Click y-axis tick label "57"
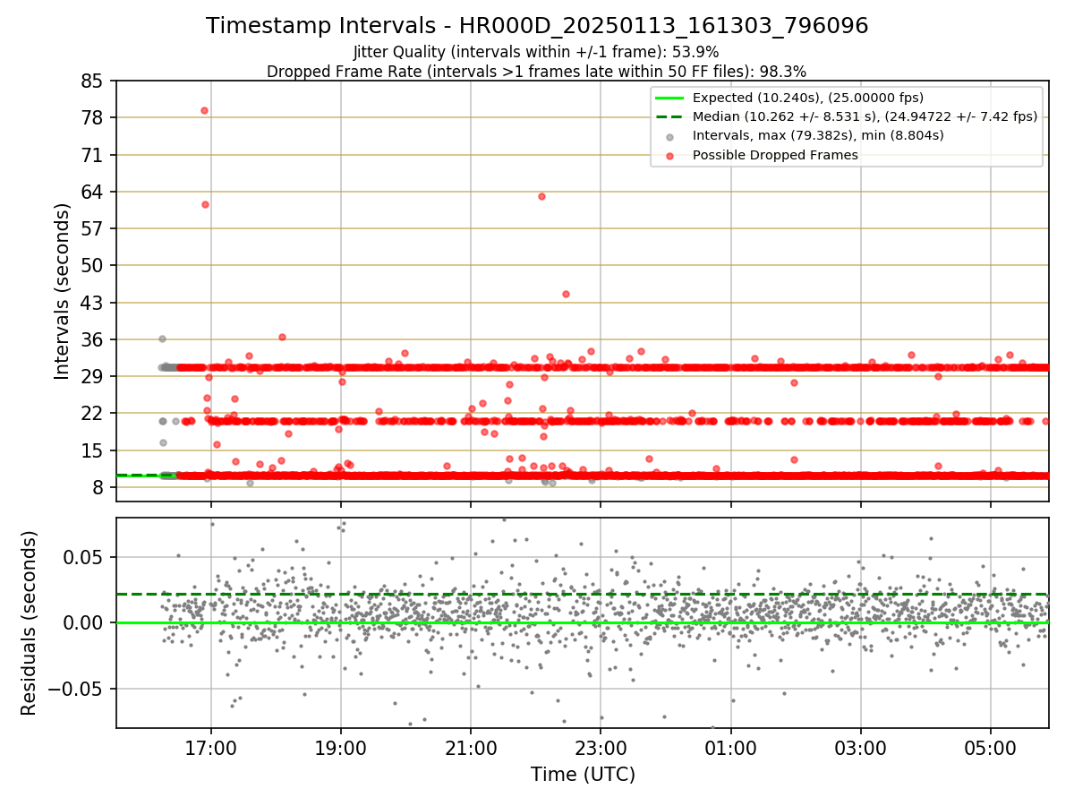Screen dimensions: 1074x806 click(92, 228)
